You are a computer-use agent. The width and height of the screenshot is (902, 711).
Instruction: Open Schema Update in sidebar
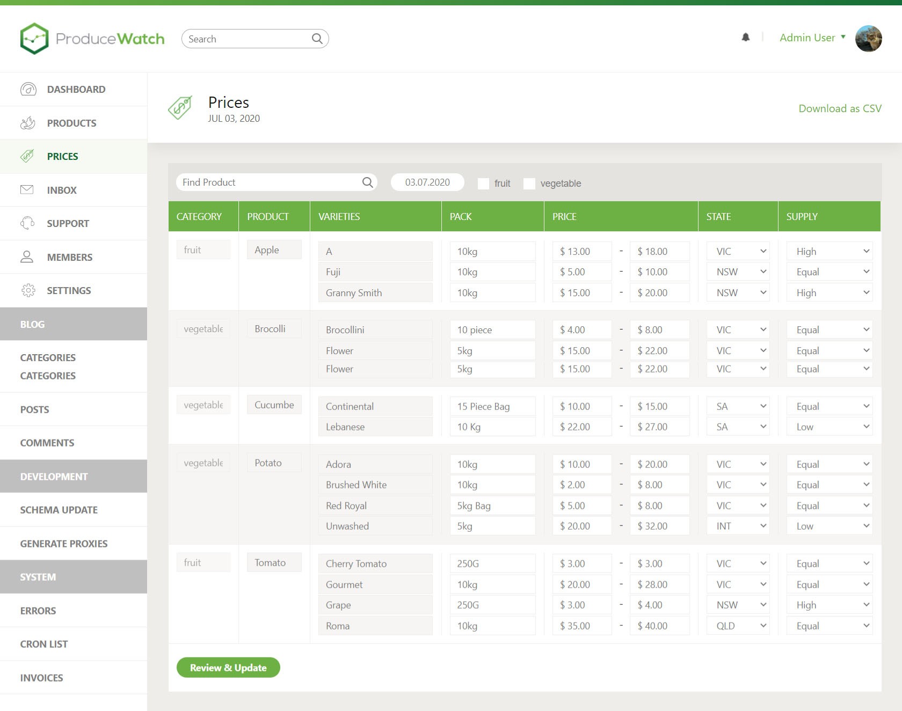pos(59,510)
